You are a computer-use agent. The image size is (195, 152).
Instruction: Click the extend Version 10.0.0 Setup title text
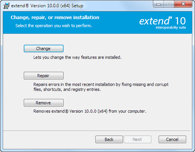[x=47, y=6]
